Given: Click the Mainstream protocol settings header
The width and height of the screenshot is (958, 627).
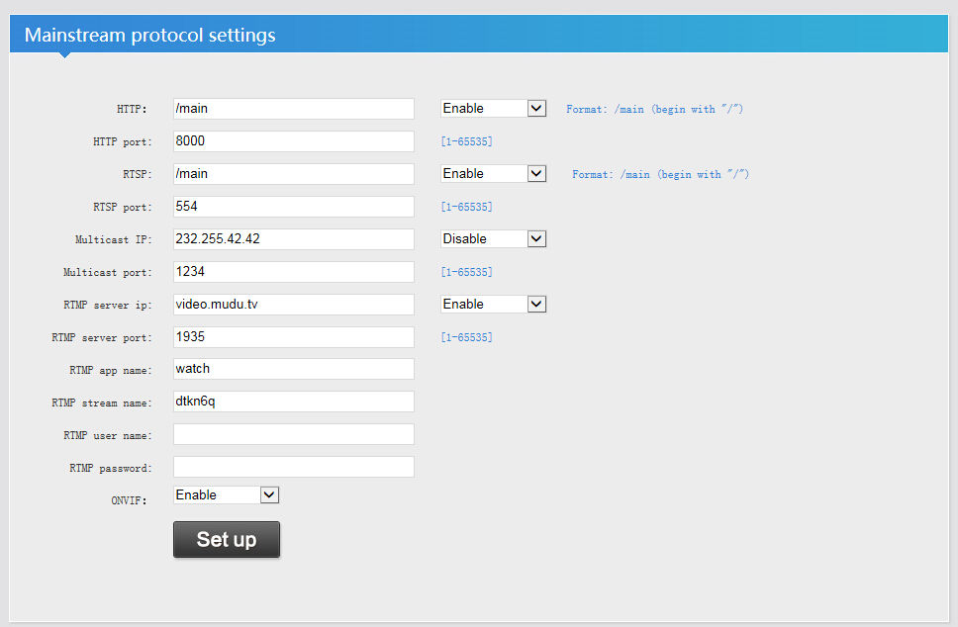Looking at the screenshot, I should tap(150, 36).
